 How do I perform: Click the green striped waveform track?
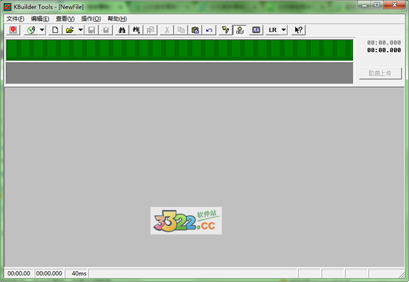(x=179, y=50)
